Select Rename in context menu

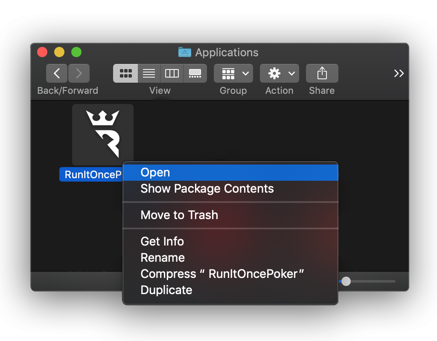click(x=230, y=258)
